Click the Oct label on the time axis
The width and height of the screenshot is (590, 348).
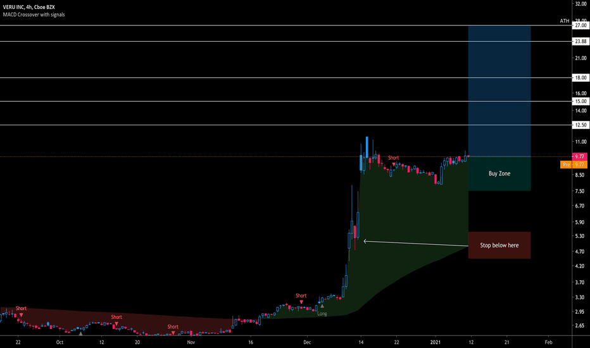tap(60, 342)
